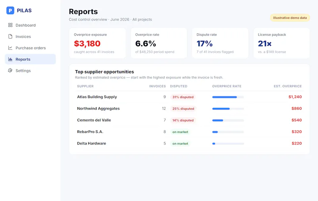Click Delta Hardware overprice rate bar
The width and height of the screenshot is (318, 201).
click(x=228, y=144)
